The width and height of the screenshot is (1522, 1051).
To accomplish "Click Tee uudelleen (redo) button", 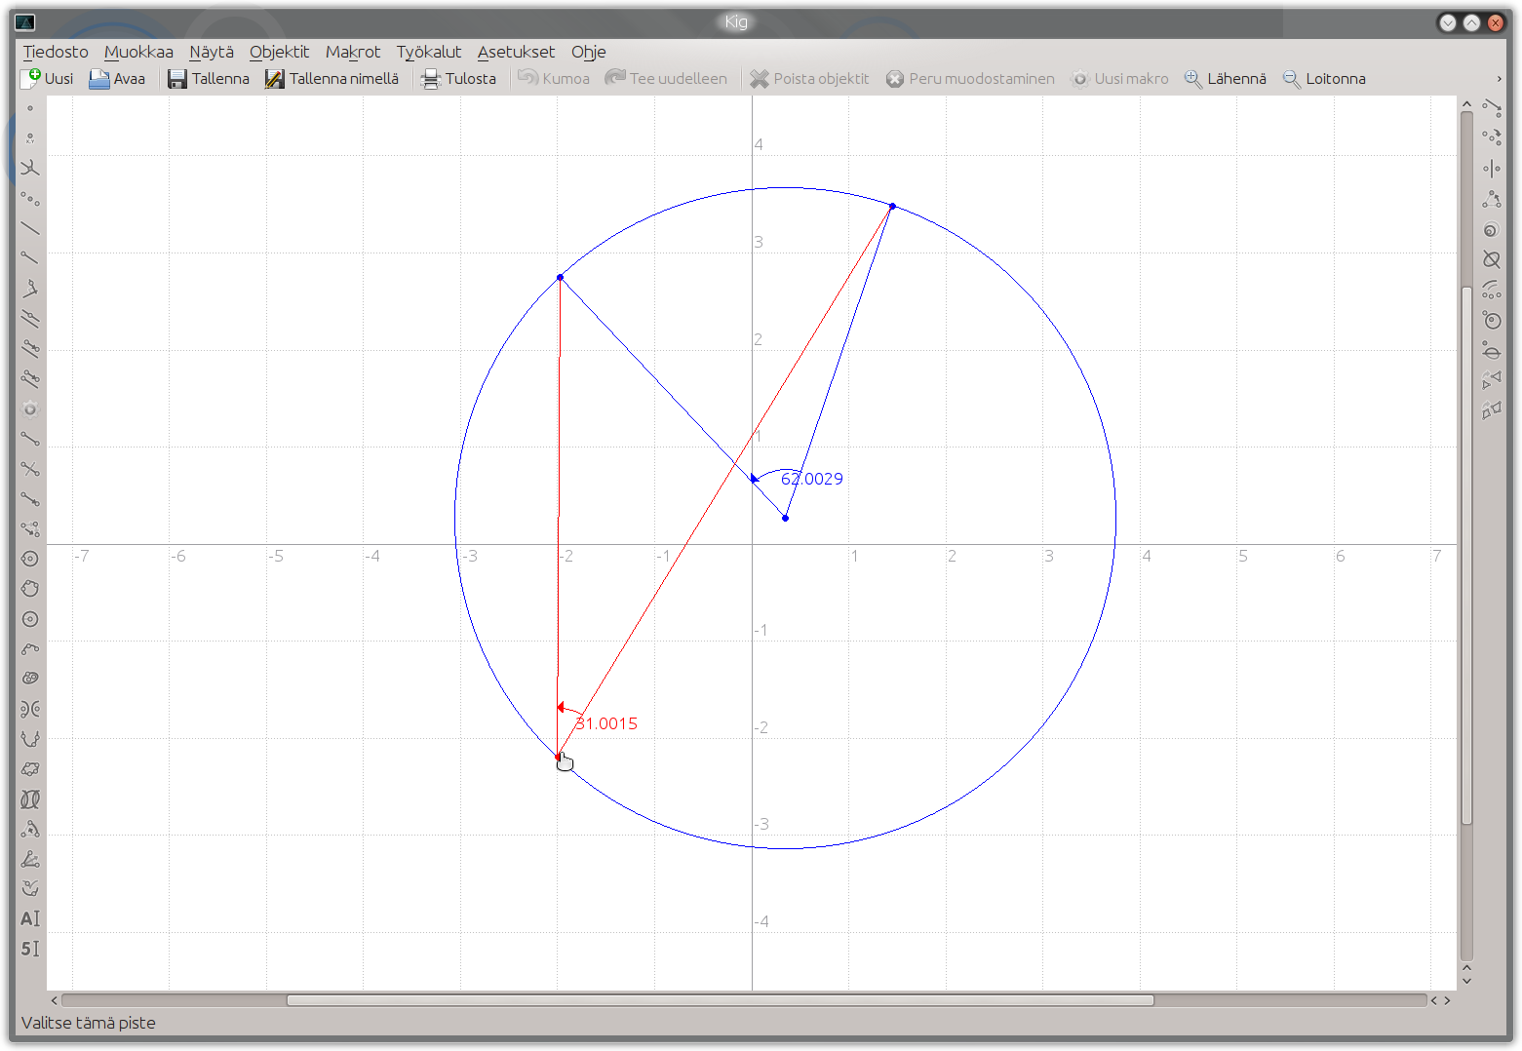I will 666,79.
